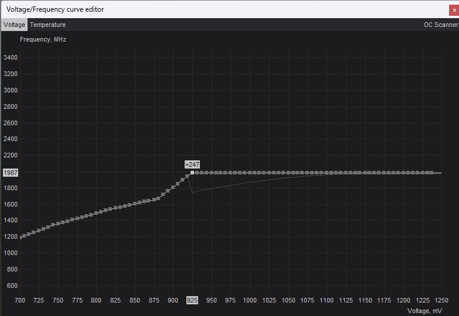Click the 1000 voltage axis label
Image resolution: width=459 pixels, height=316 pixels.
250,300
